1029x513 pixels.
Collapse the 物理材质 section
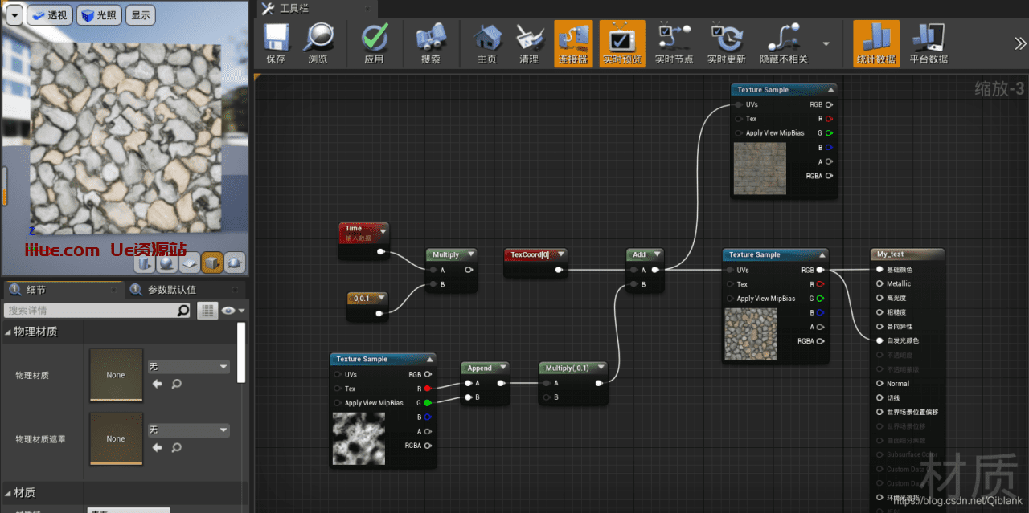point(10,332)
